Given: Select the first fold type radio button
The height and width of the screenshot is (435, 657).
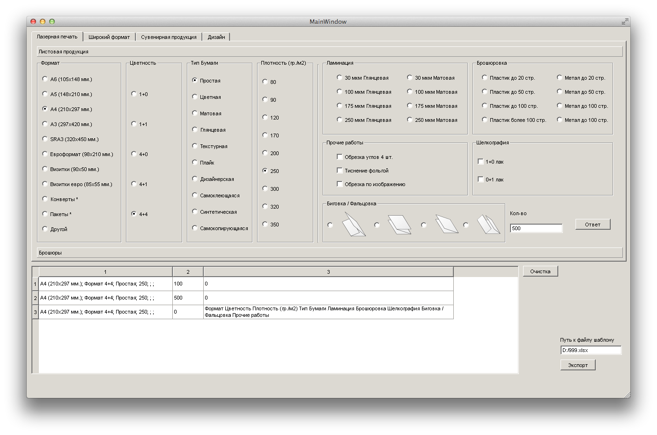Looking at the screenshot, I should [330, 225].
